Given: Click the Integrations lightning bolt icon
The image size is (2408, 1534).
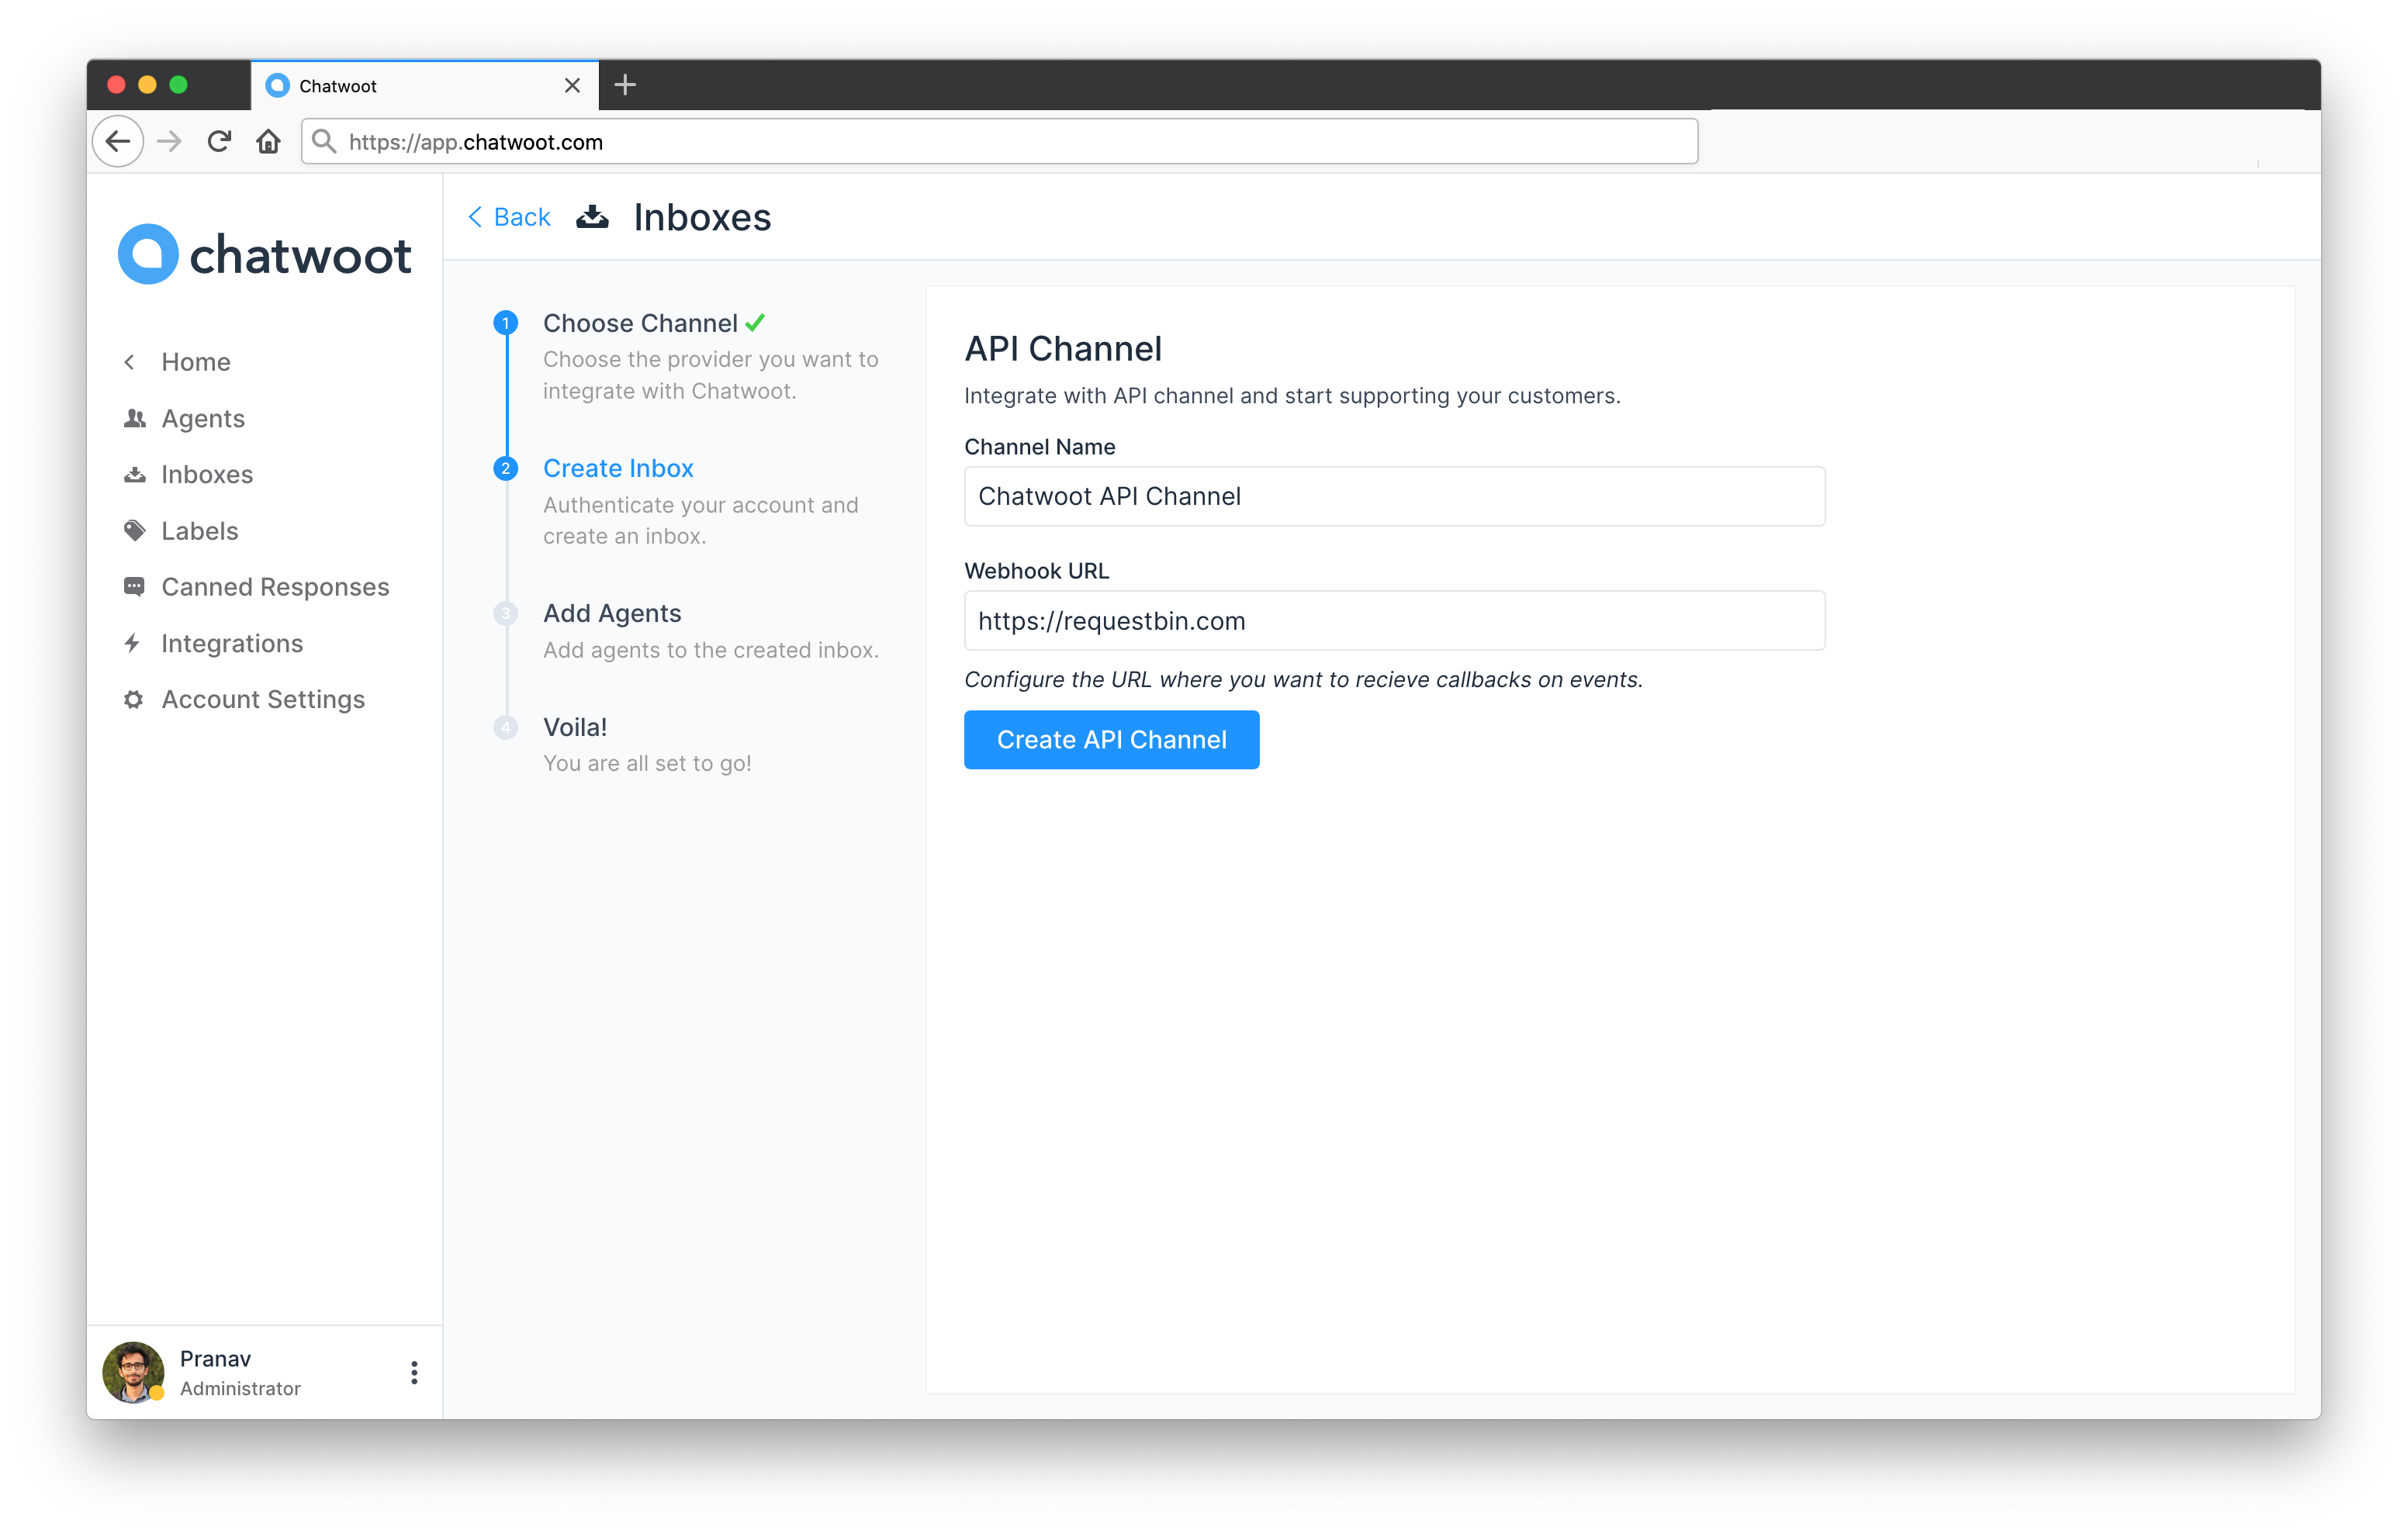Looking at the screenshot, I should click(132, 643).
